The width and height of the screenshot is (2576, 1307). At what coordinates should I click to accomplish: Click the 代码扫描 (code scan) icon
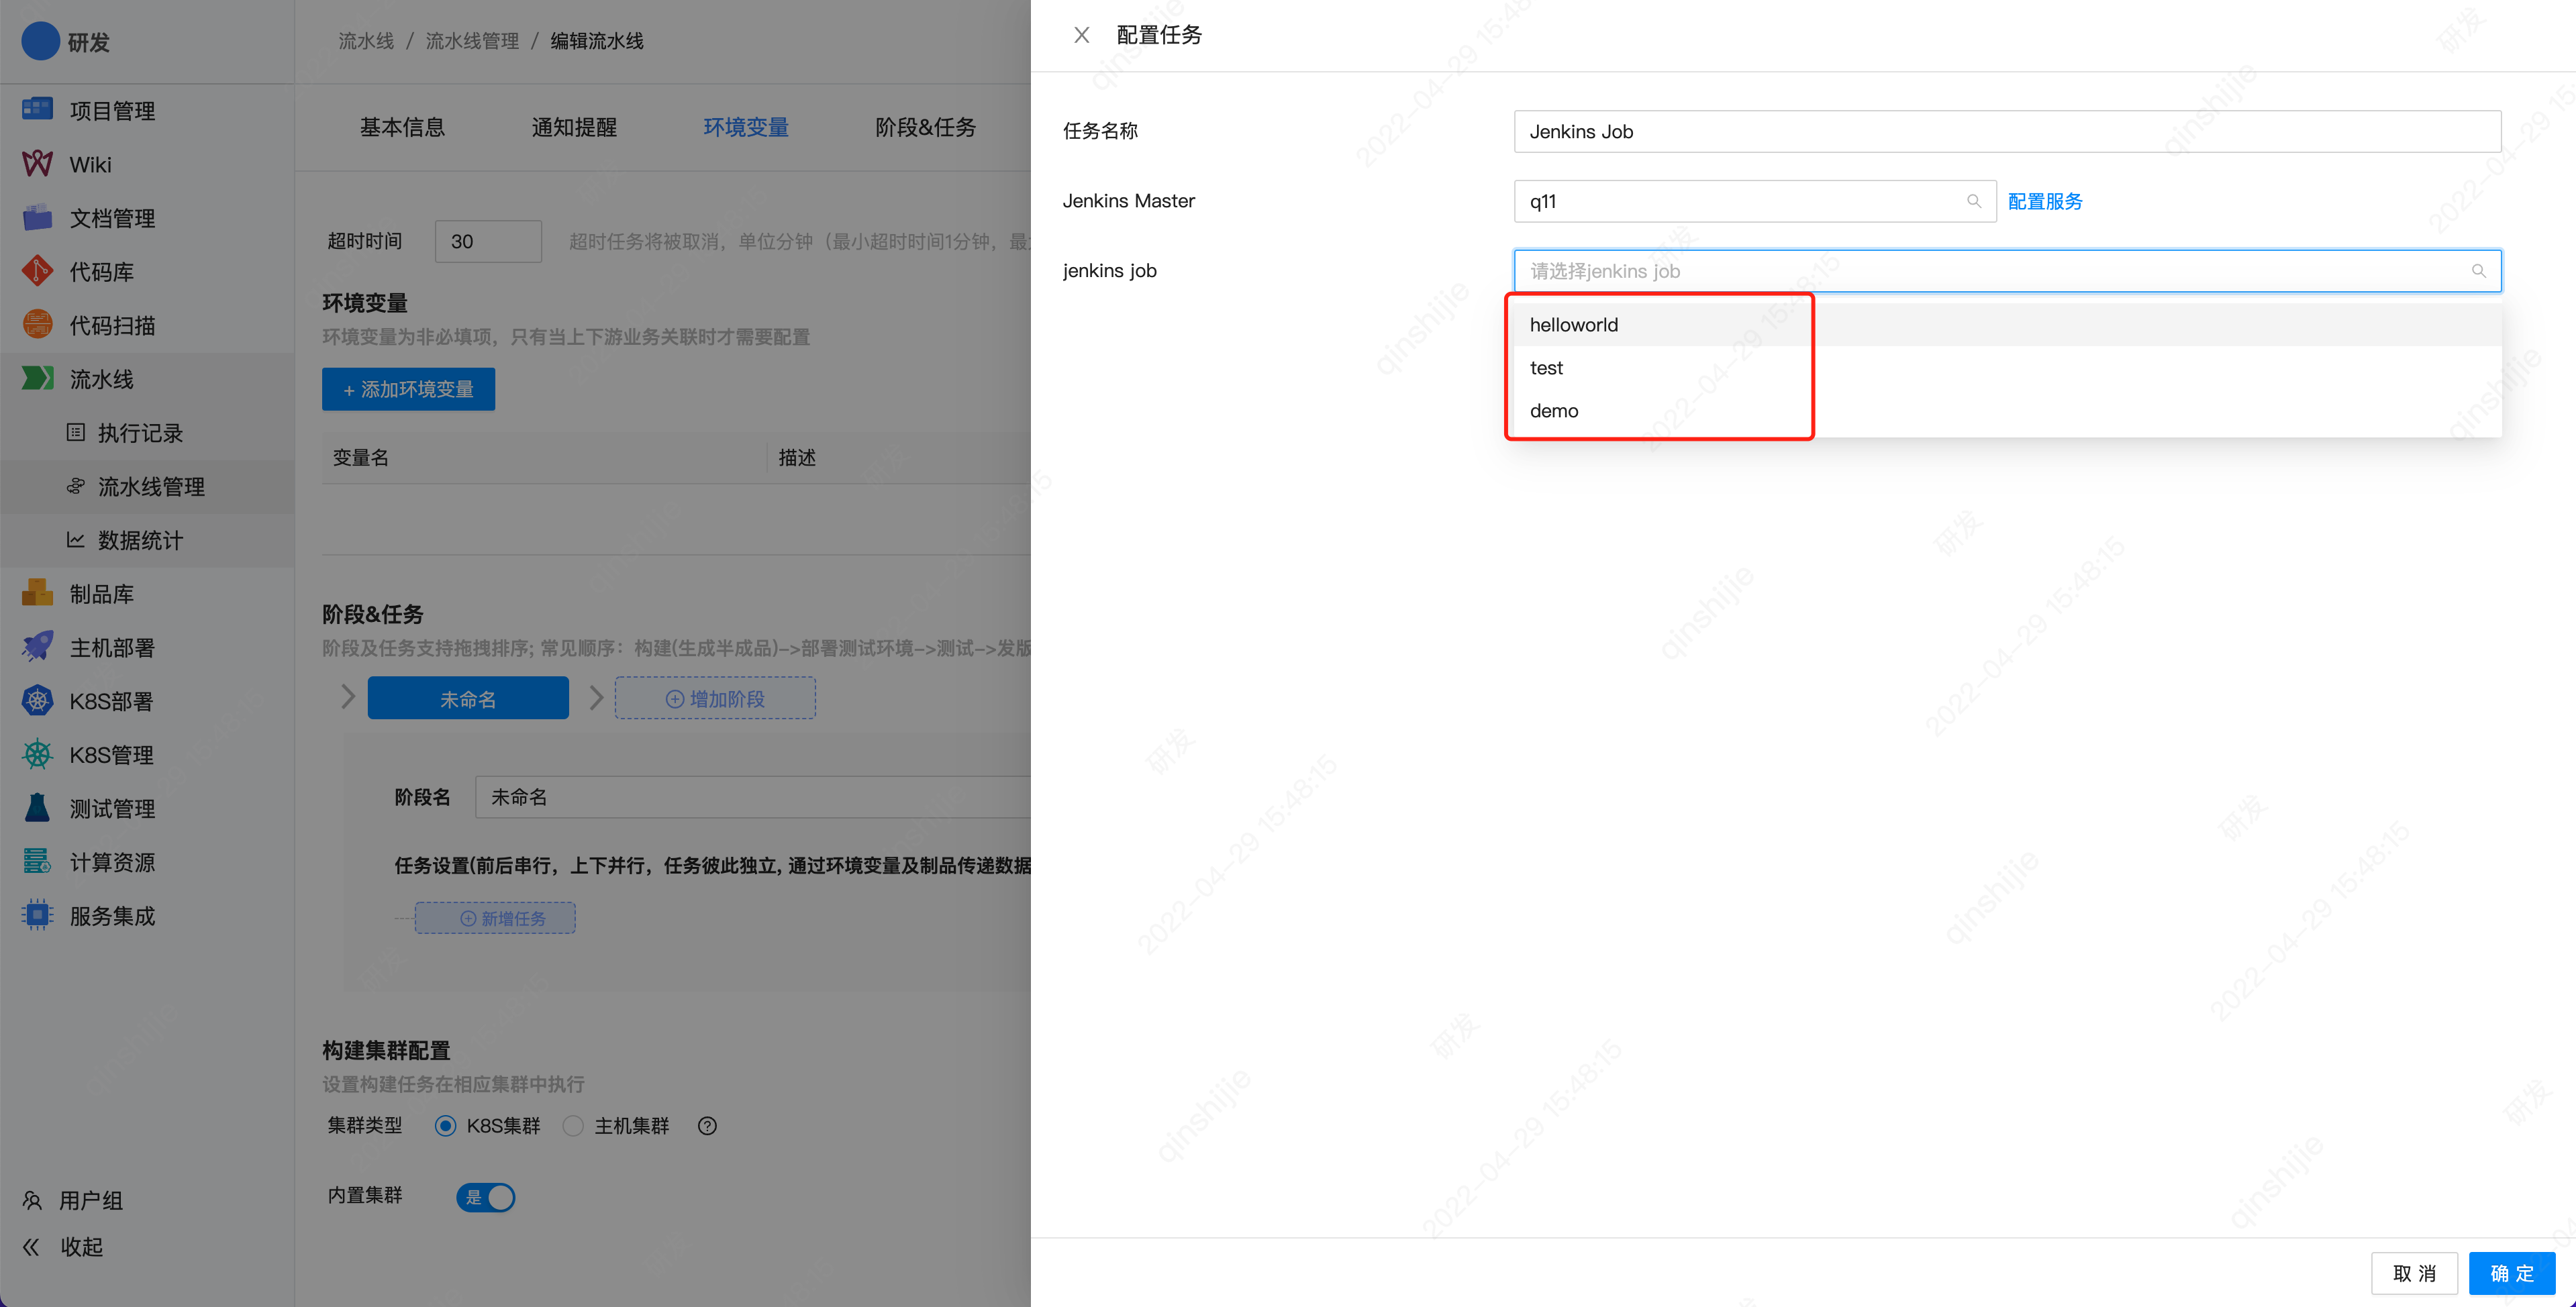point(37,325)
